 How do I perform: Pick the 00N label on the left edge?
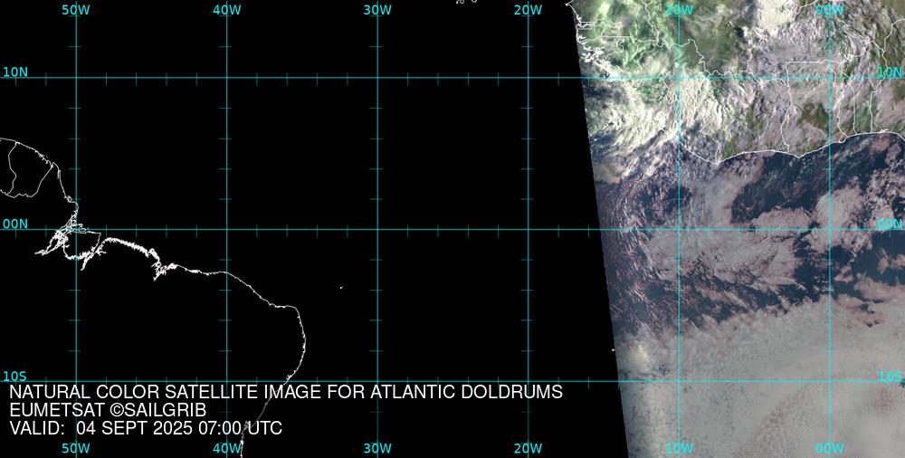coord(15,224)
